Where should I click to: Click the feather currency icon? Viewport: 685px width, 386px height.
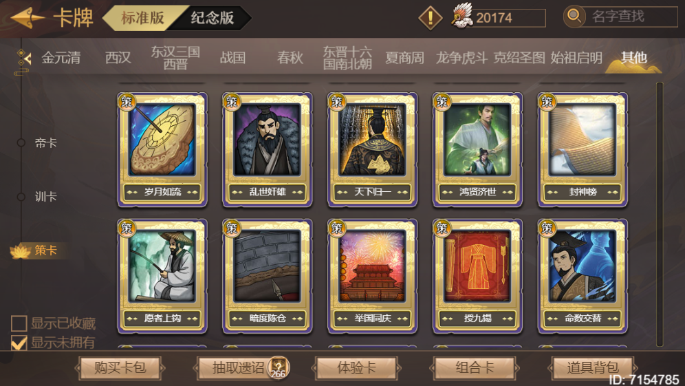point(462,17)
